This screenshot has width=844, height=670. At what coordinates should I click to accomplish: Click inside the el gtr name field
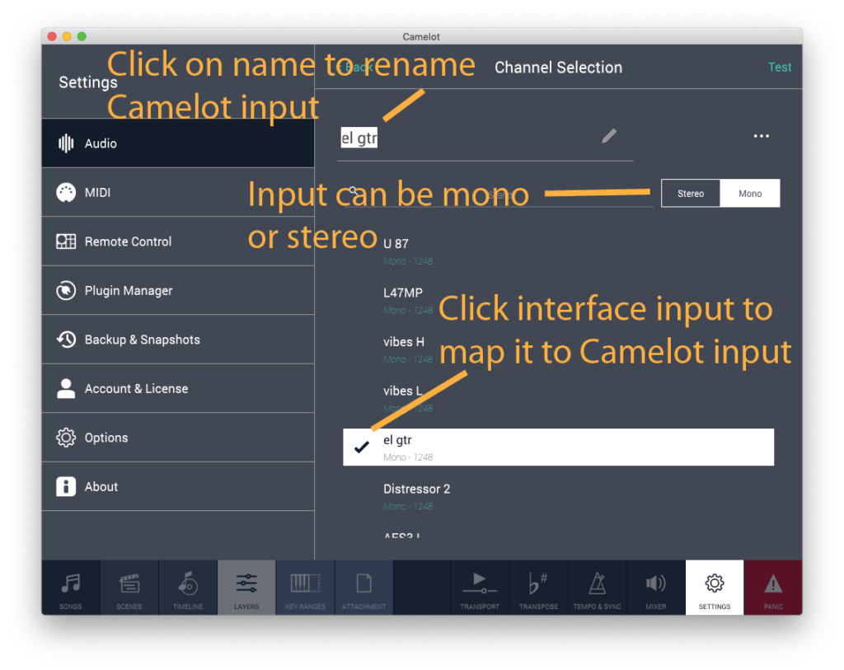[x=359, y=138]
